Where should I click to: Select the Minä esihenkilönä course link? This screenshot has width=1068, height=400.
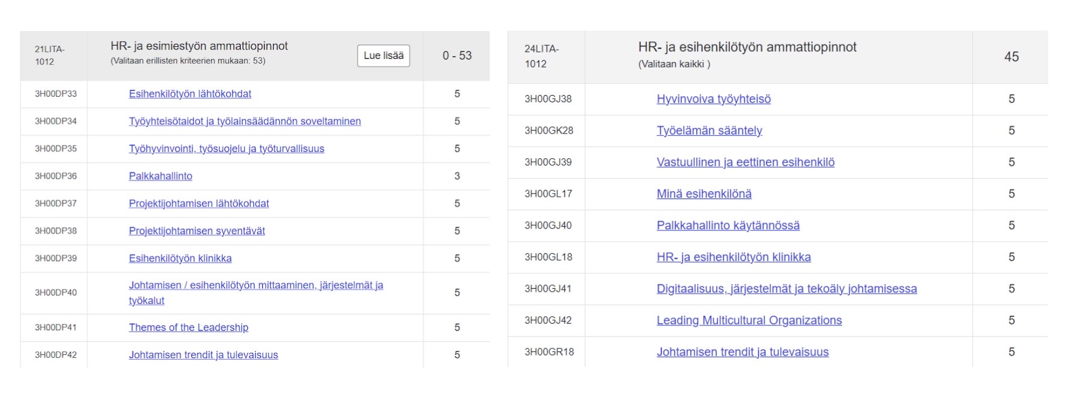click(x=704, y=194)
